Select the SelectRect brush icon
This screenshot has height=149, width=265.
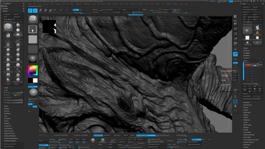[8, 40]
